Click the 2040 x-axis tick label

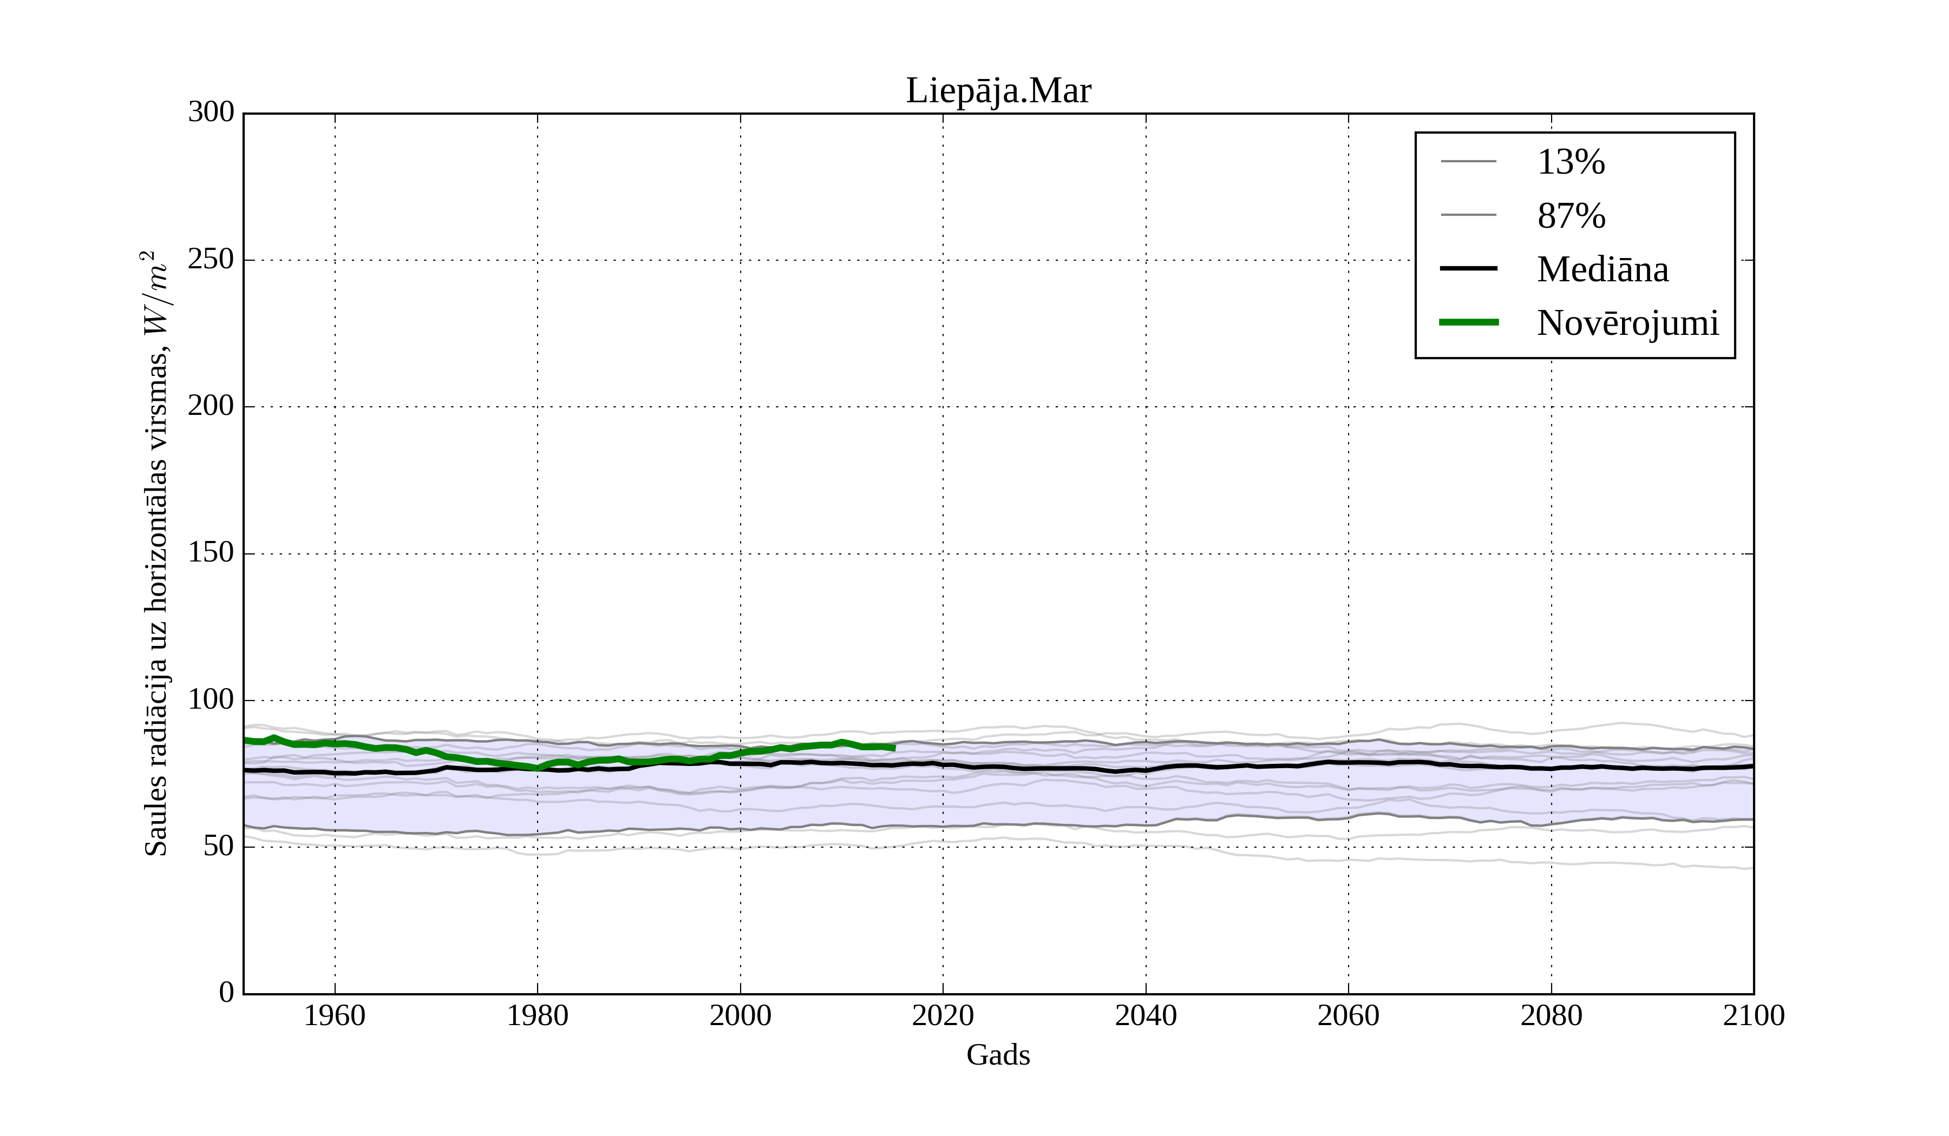click(x=1146, y=1015)
